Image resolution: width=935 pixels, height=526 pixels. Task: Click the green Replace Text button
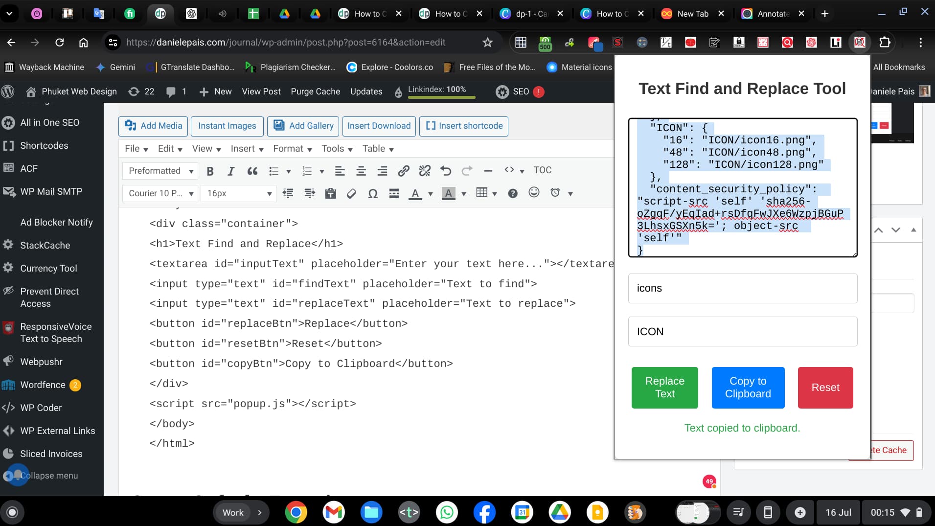pos(664,388)
